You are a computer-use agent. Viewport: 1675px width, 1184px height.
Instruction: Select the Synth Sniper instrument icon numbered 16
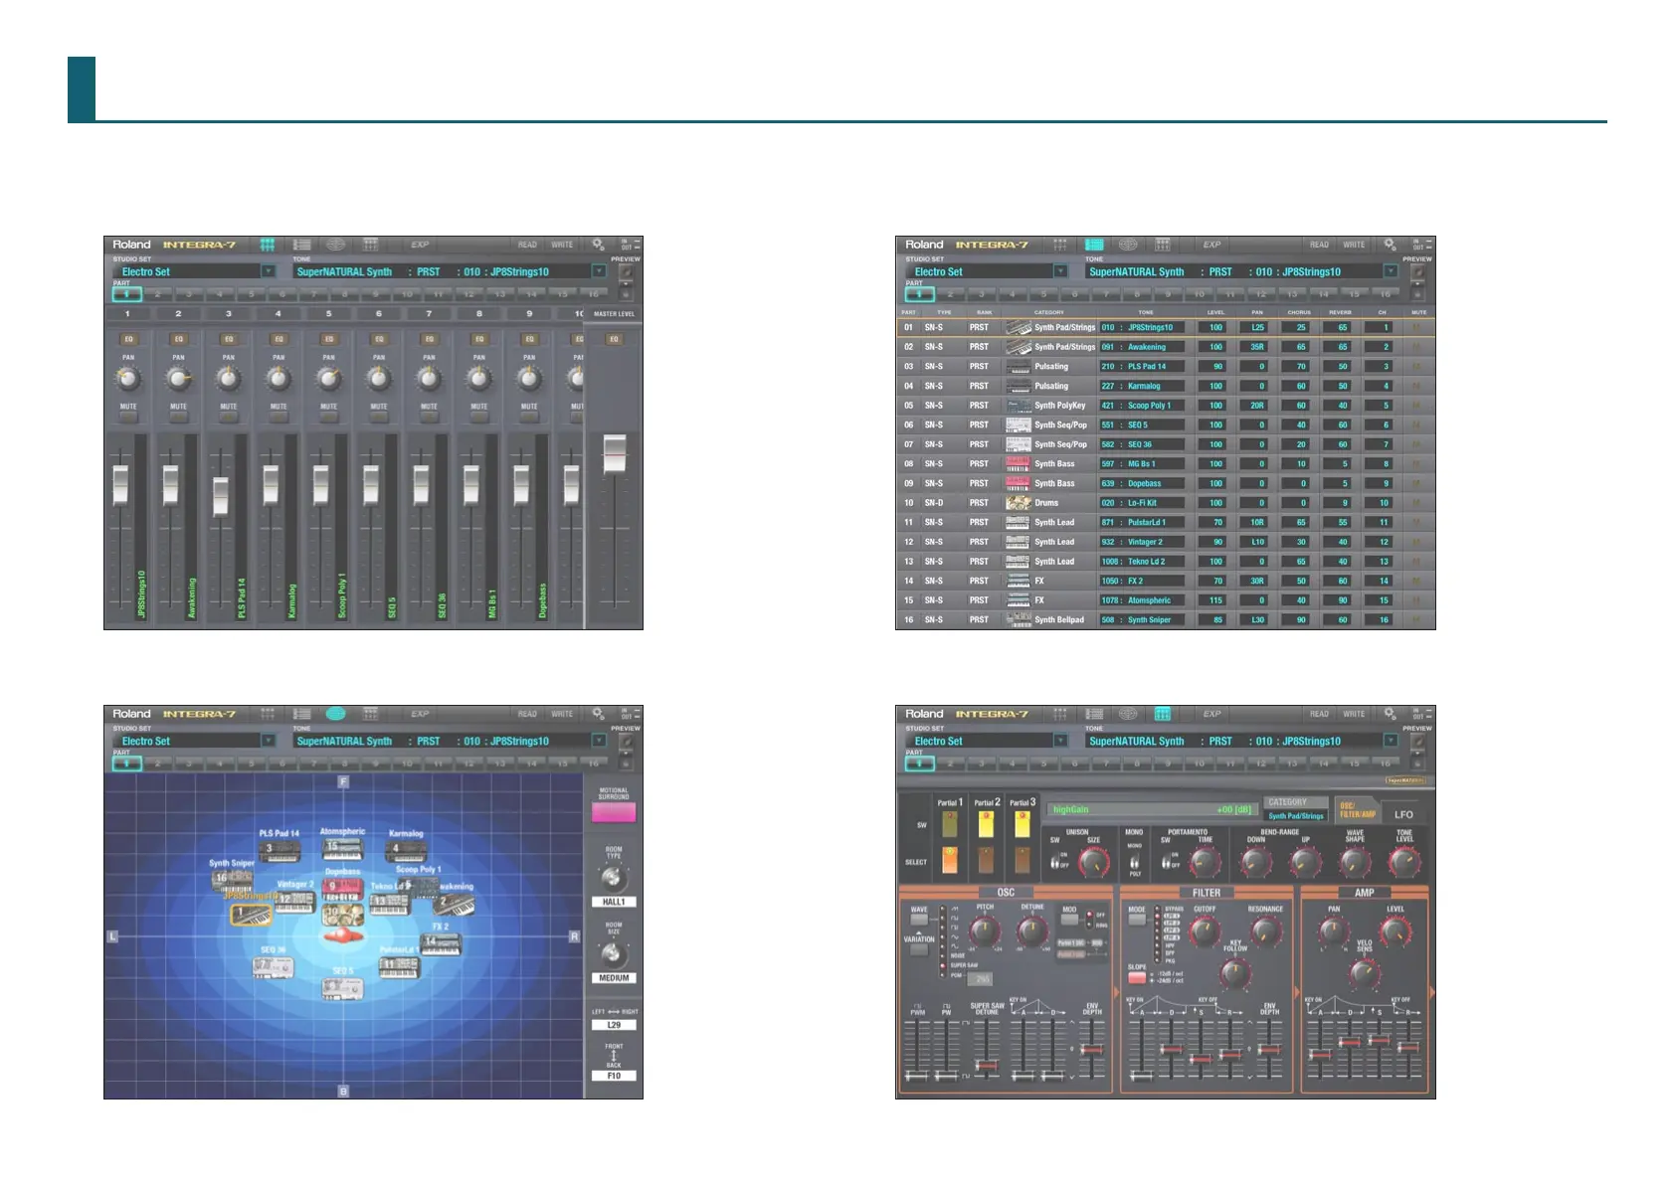coord(233,881)
